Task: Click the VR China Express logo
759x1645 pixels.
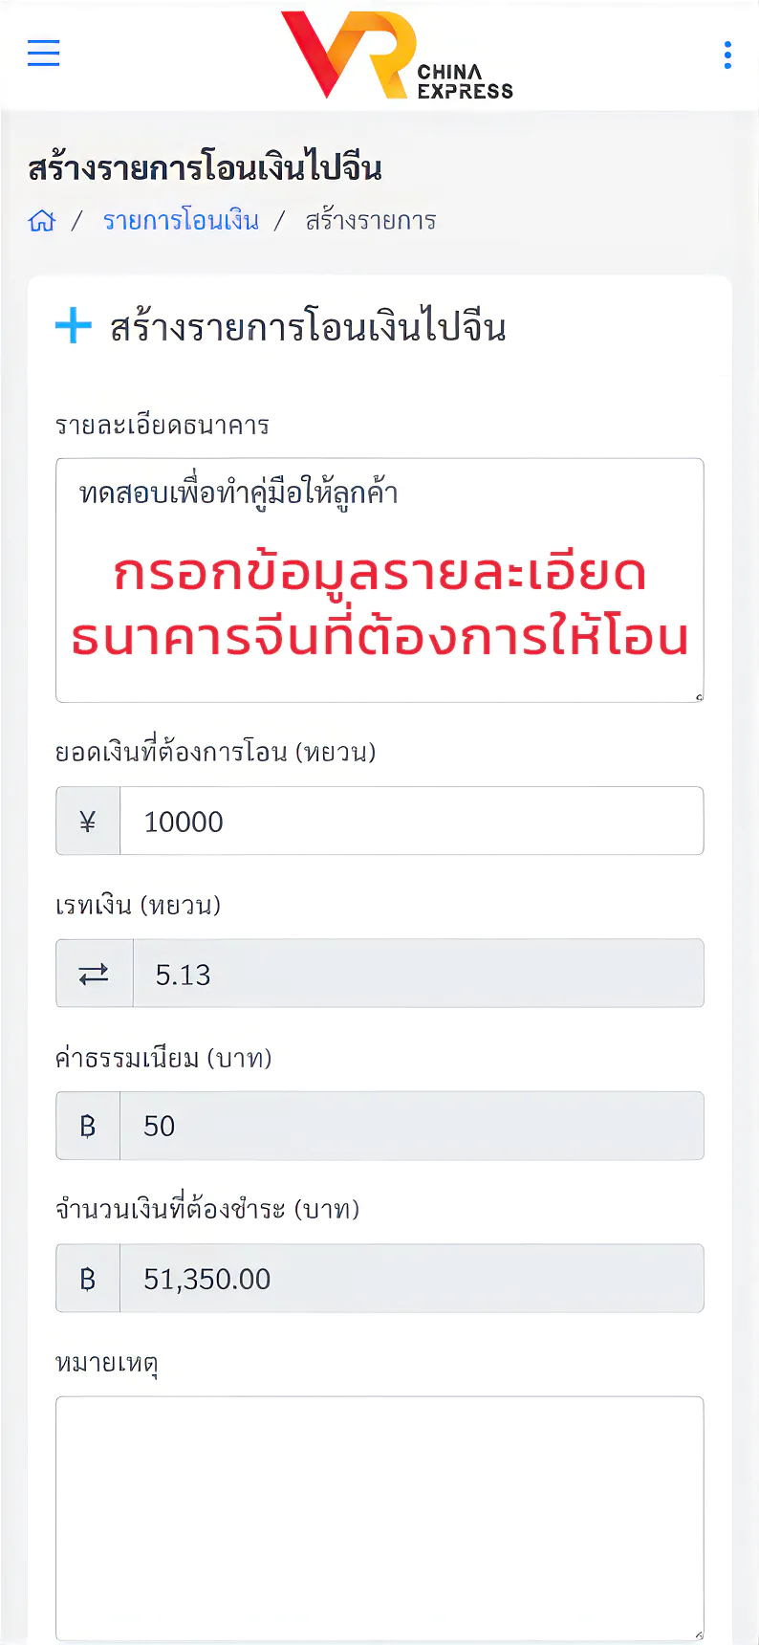Action: (397, 55)
